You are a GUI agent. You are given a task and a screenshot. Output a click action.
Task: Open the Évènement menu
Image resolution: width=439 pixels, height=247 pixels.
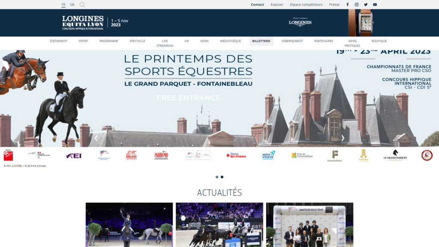(58, 41)
